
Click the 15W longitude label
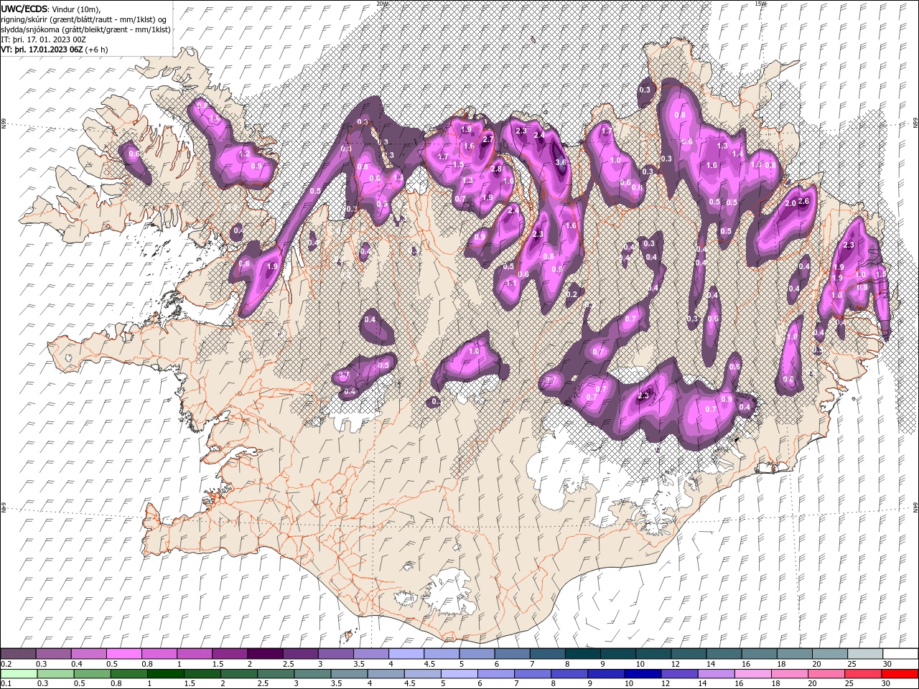pyautogui.click(x=760, y=4)
